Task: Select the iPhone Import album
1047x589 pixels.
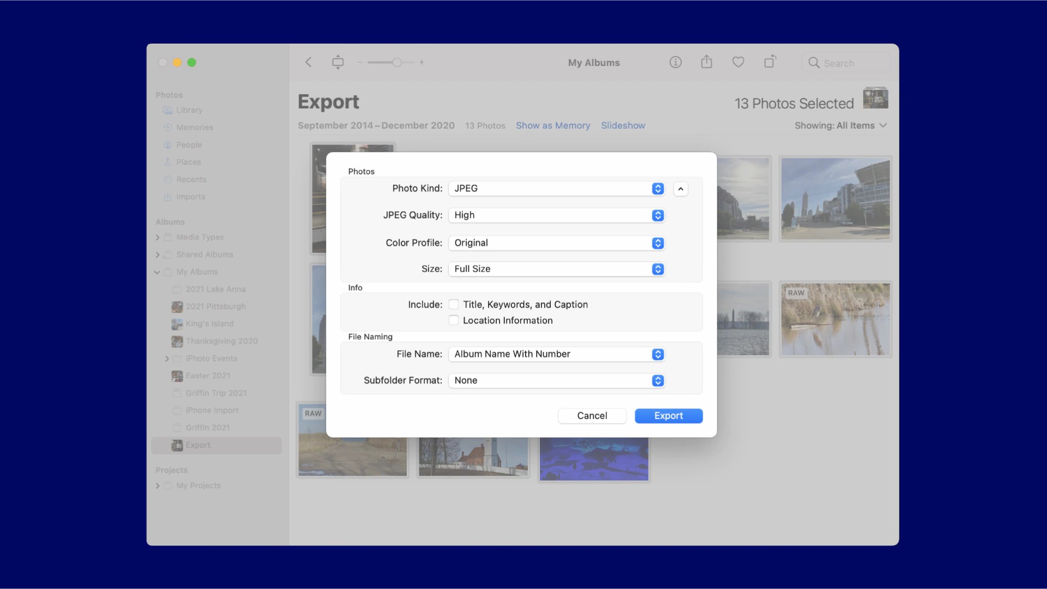Action: point(216,411)
